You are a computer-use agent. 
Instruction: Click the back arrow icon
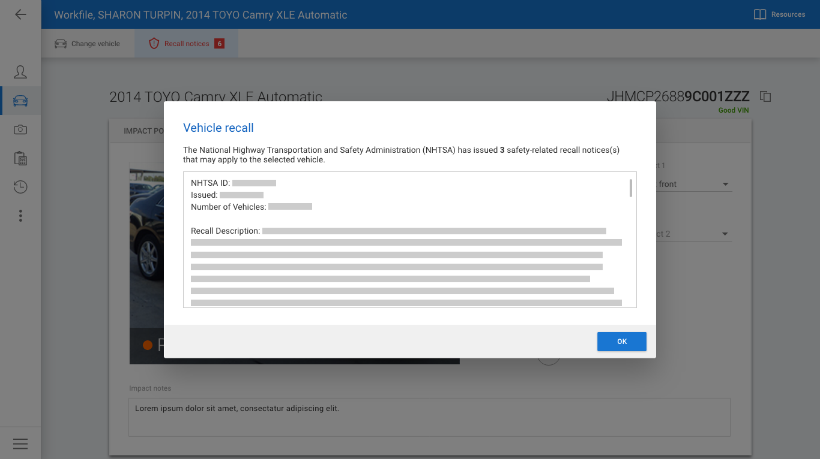(x=20, y=14)
